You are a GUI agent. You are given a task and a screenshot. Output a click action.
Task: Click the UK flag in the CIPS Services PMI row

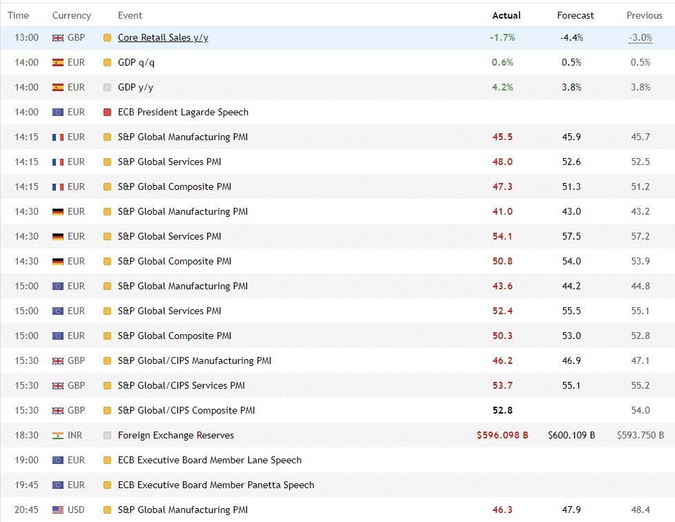58,386
